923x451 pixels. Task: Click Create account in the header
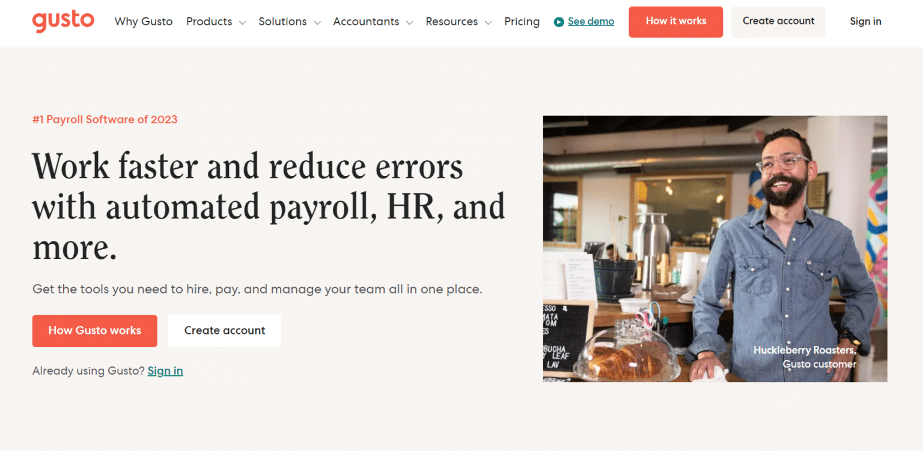[778, 22]
